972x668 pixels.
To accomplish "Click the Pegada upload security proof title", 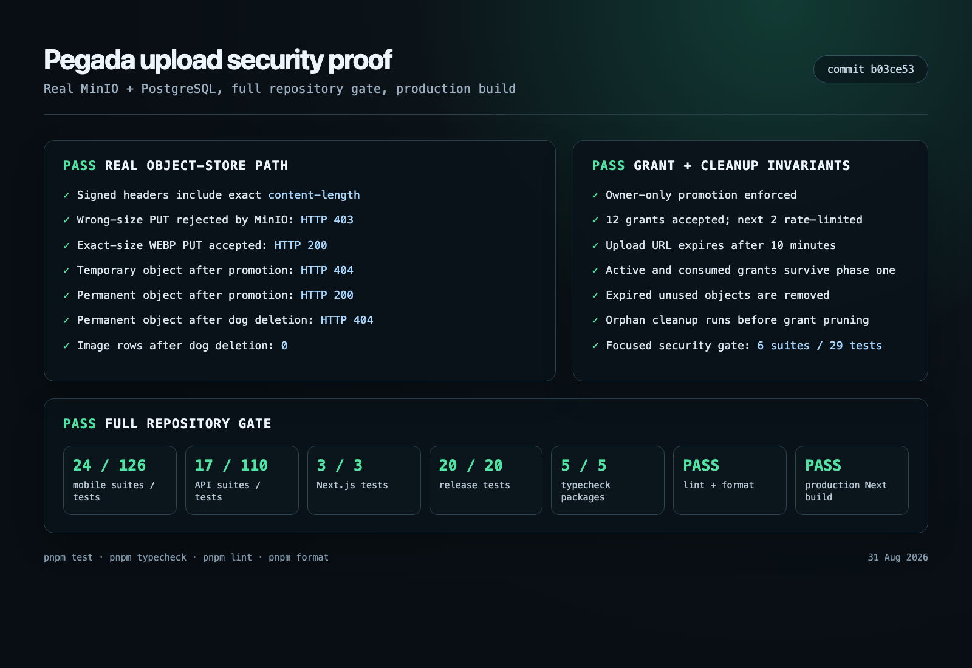I will [217, 60].
